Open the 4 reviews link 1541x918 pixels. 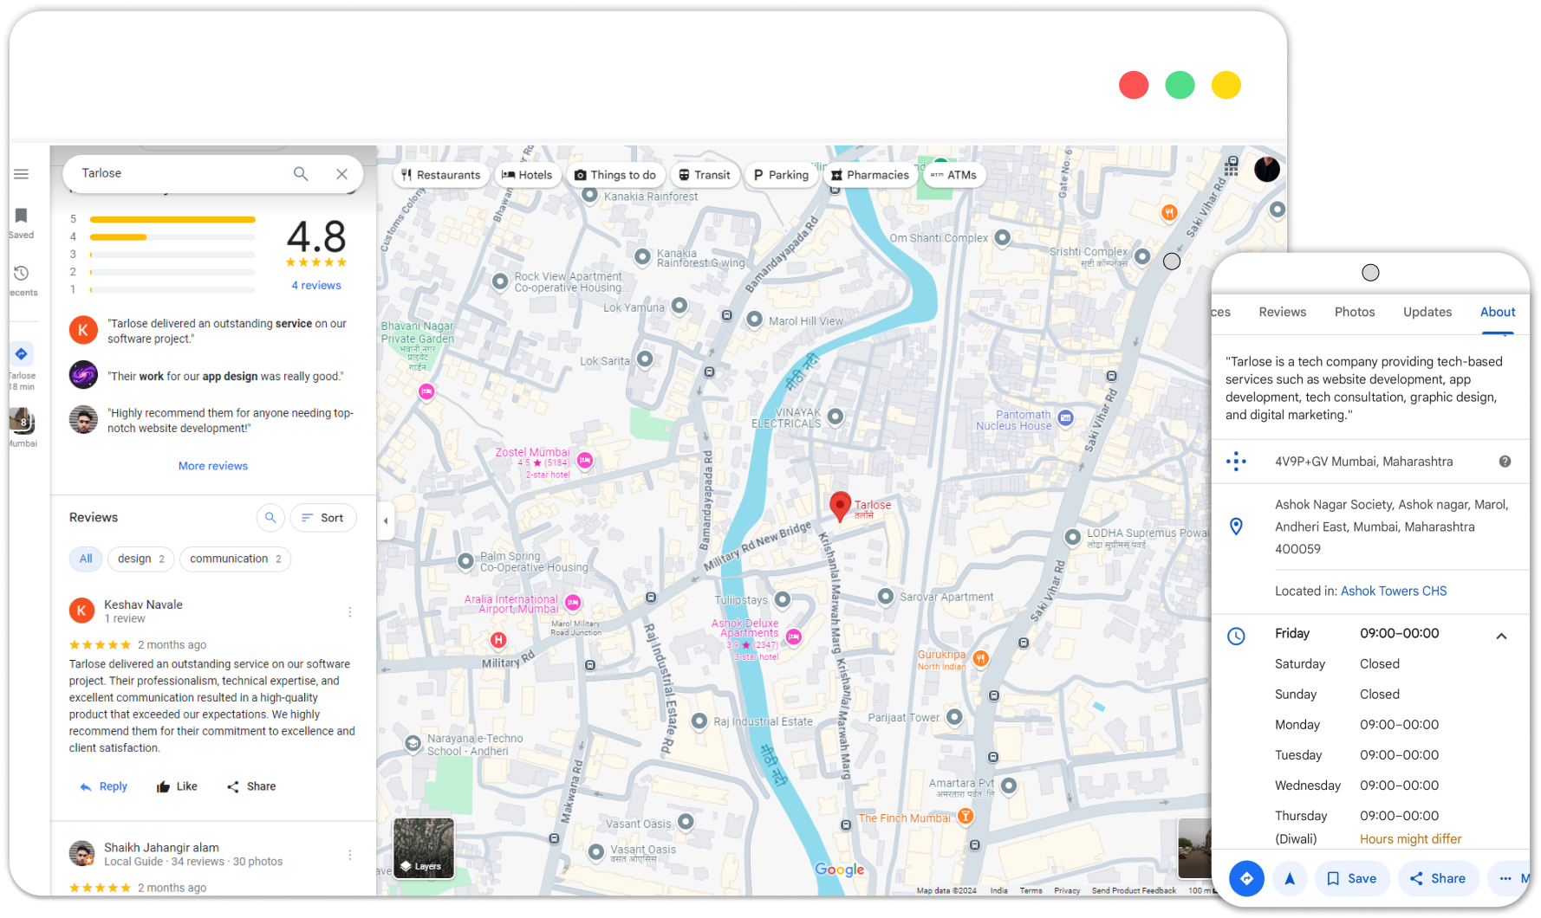click(x=316, y=285)
